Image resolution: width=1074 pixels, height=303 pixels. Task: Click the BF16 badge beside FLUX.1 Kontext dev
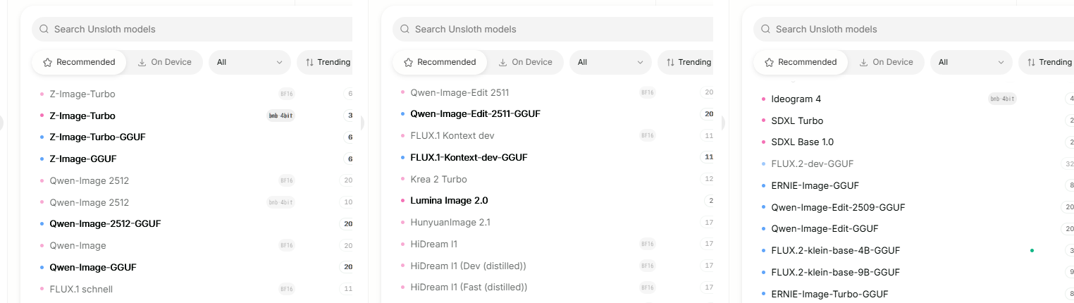click(647, 135)
